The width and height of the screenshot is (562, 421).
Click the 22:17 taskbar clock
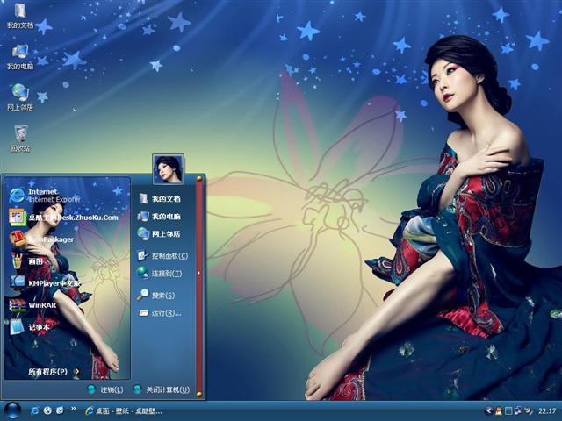(546, 411)
